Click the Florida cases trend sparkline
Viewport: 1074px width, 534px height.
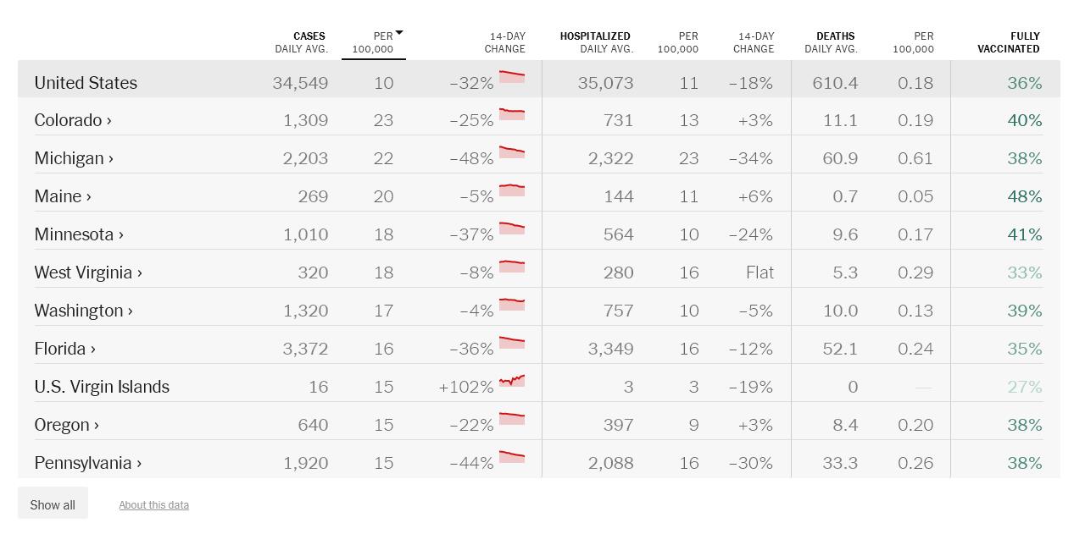tap(512, 343)
